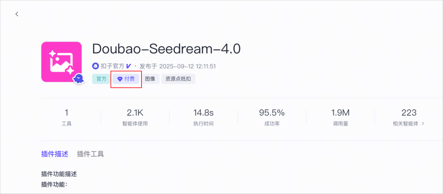This screenshot has height=194, width=443.
Task: Click the 图像 category tag
Action: [x=150, y=79]
